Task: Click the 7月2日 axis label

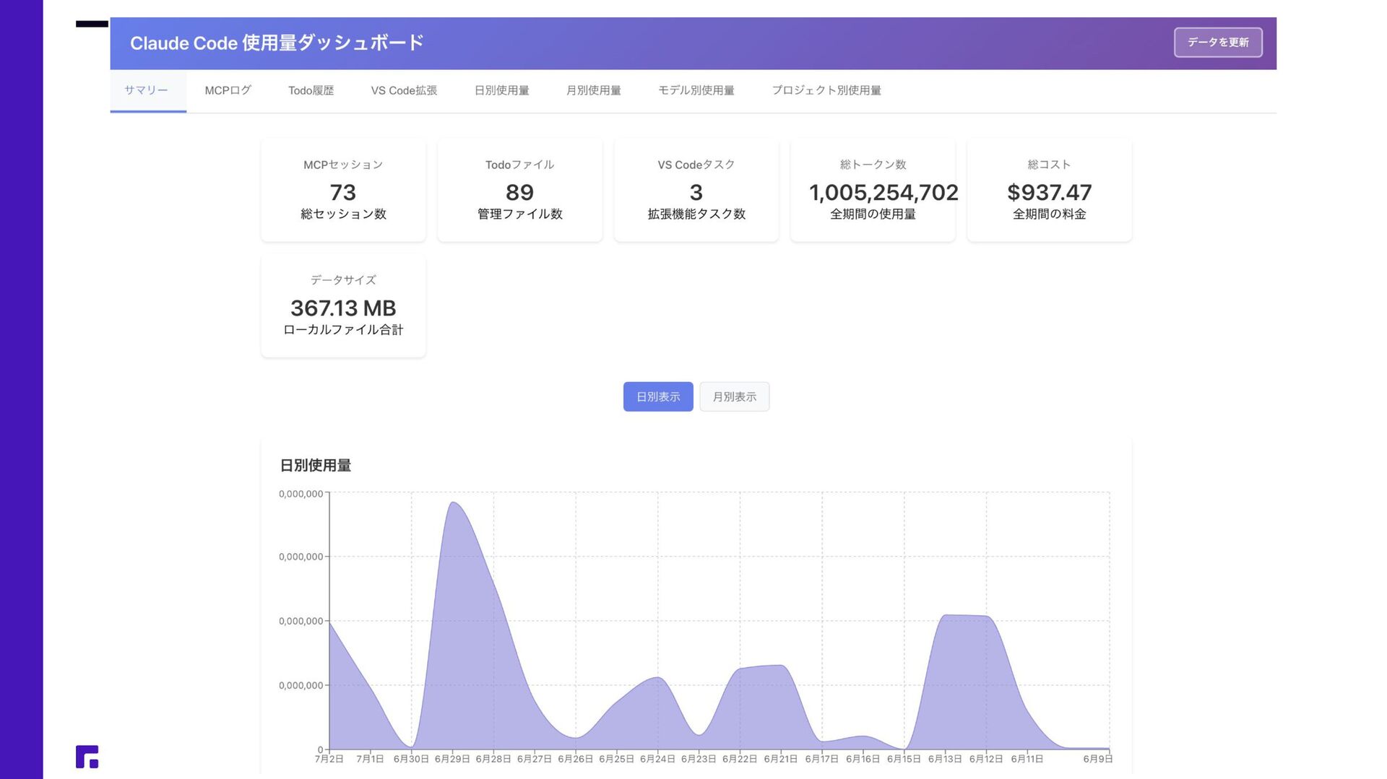Action: pos(329,759)
